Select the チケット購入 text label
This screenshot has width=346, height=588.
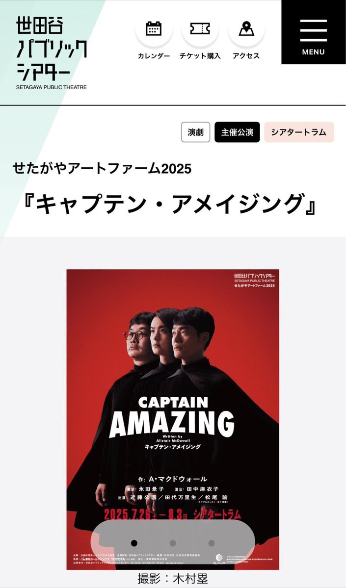[x=200, y=56]
